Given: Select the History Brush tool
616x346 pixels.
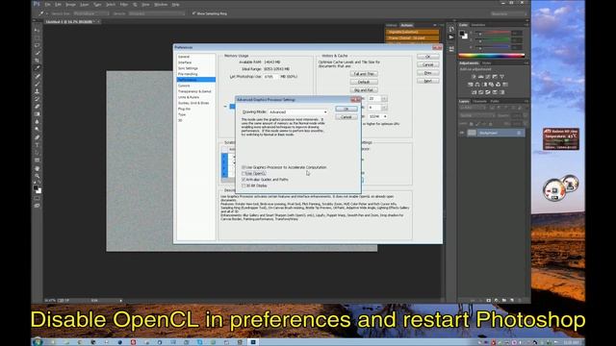Looking at the screenshot, I should (37, 99).
